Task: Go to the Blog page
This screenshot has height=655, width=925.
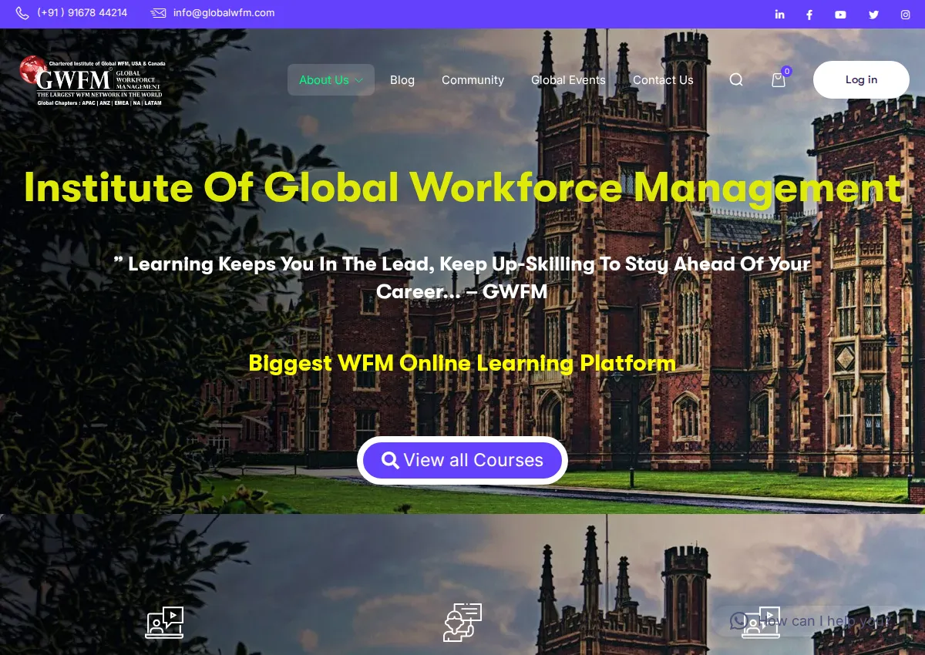Action: [x=402, y=79]
